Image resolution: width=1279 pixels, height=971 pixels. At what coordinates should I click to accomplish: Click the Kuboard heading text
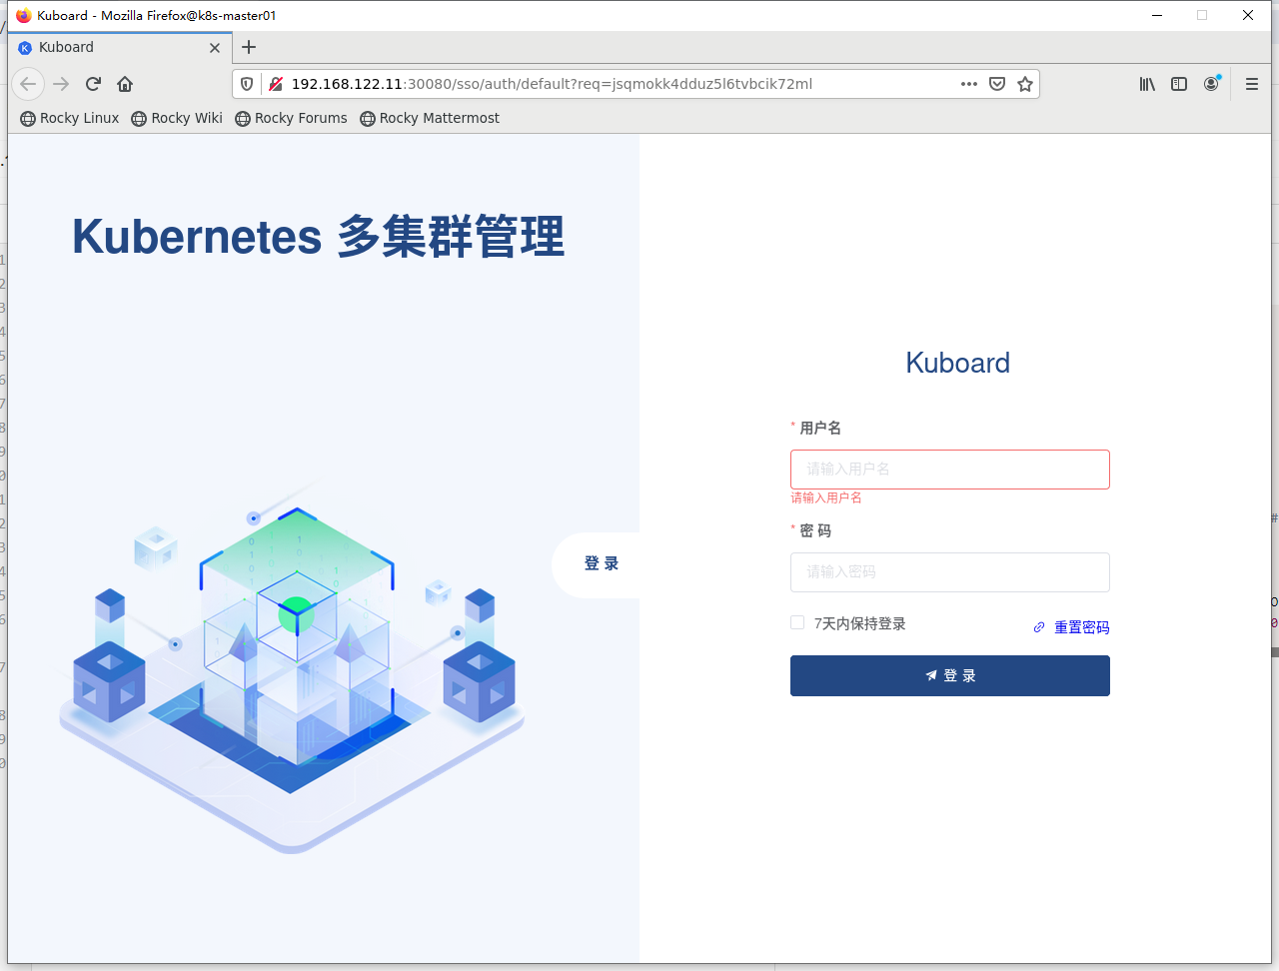click(x=957, y=363)
